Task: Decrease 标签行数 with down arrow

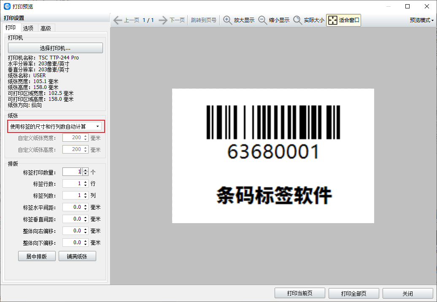Action: tap(86, 186)
